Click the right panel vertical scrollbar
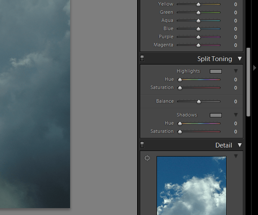The image size is (258, 215). (x=249, y=82)
